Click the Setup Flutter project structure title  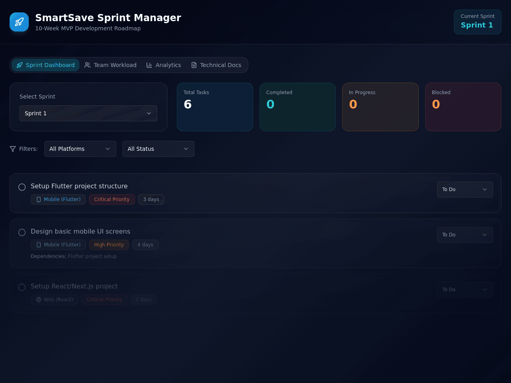(x=79, y=186)
